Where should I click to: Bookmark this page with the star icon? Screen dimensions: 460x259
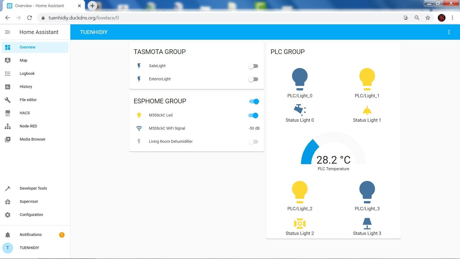click(x=428, y=18)
